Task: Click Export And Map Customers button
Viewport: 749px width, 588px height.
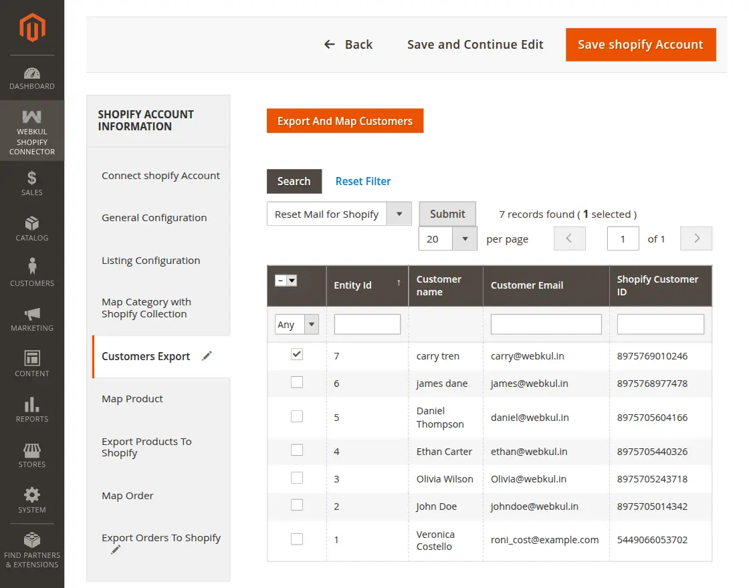Action: 345,121
